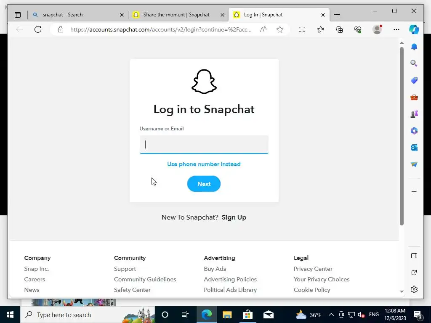Open the Privacy Center footer link

point(313,269)
